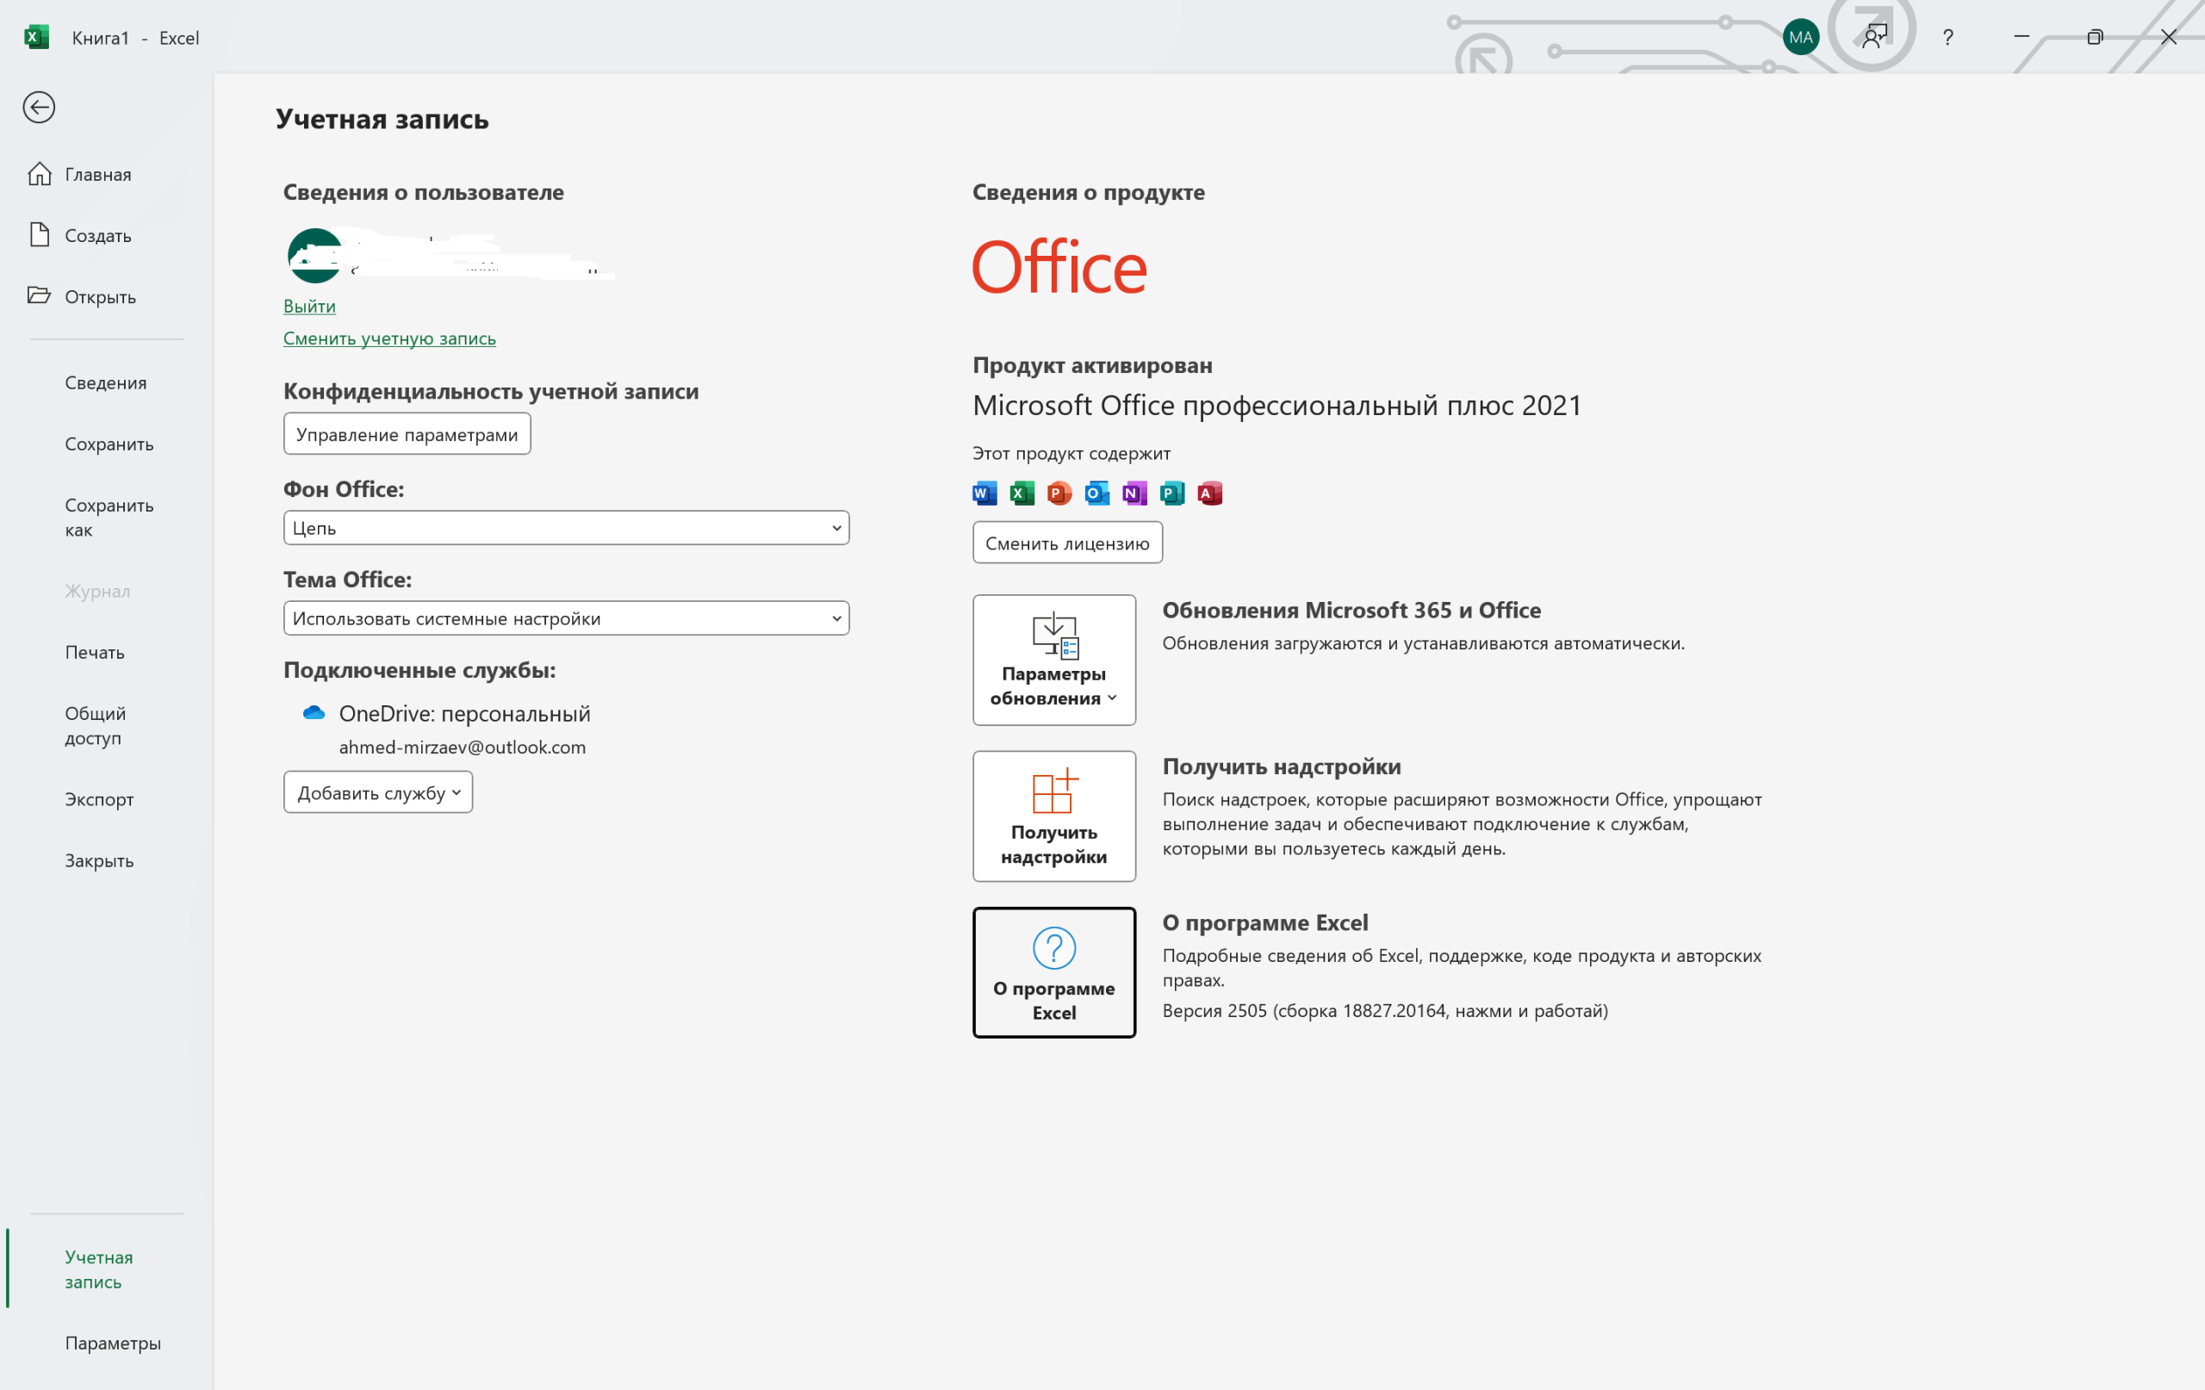
Task: Click the back arrow to return to workbook
Action: (x=39, y=107)
